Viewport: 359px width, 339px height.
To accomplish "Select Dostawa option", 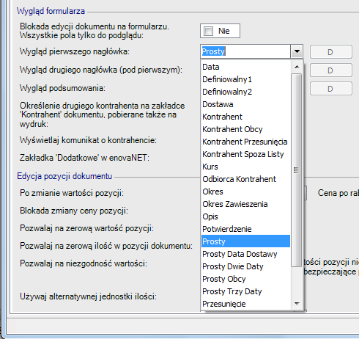I will (245, 104).
